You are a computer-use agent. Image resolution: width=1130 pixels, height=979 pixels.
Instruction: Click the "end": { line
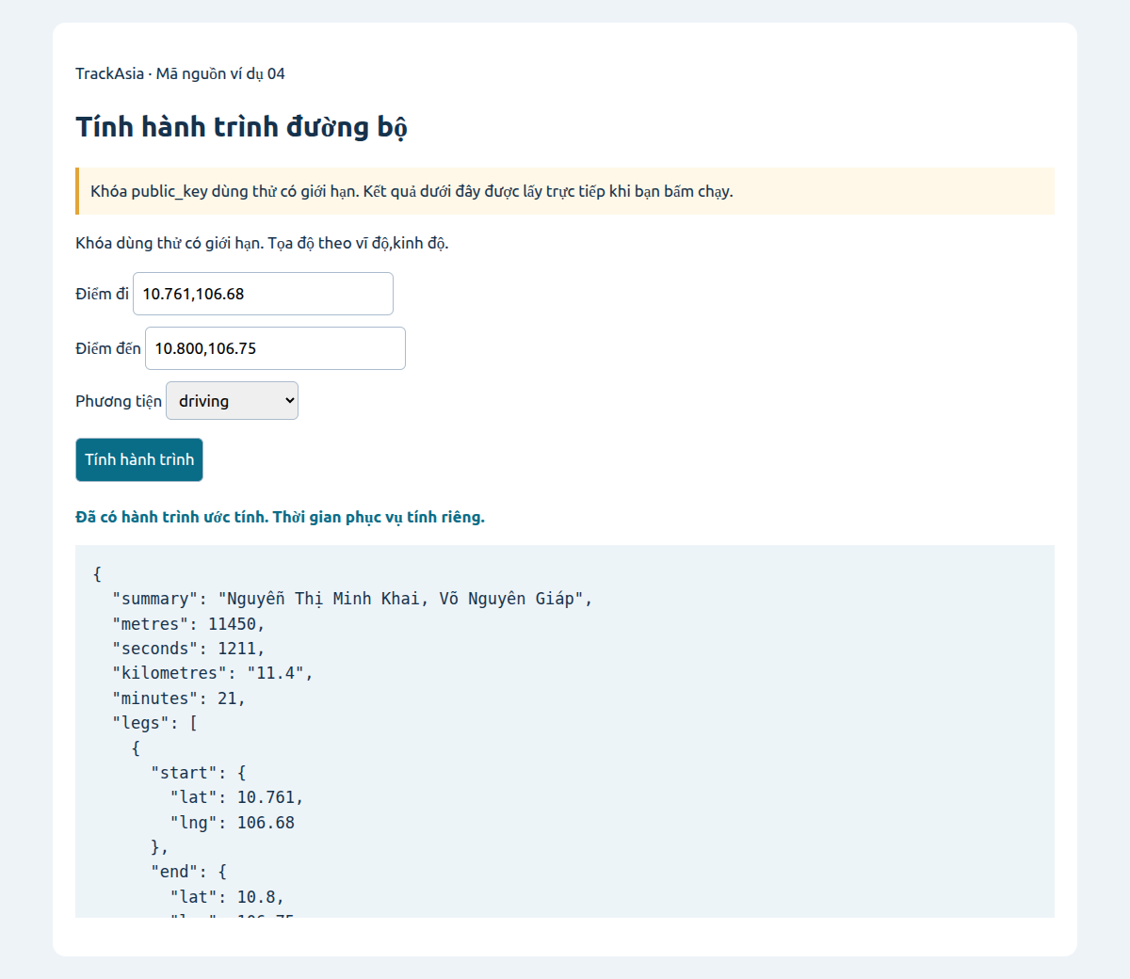point(188,872)
